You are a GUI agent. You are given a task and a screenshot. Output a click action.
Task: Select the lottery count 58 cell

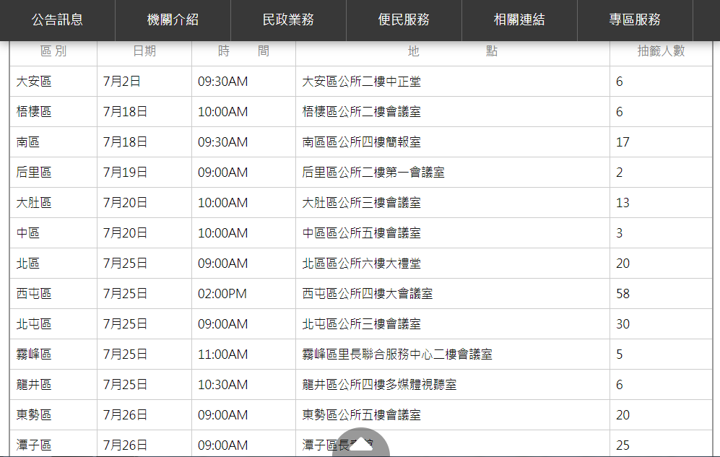tap(661, 293)
